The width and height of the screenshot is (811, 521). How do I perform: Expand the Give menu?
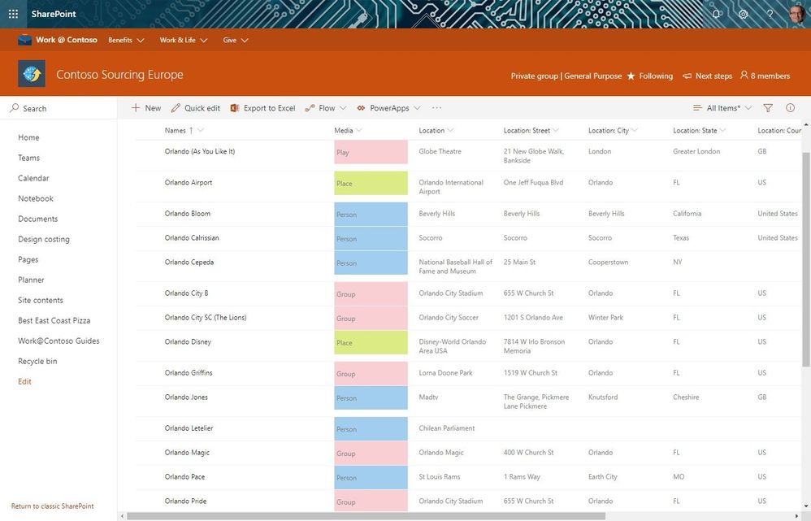[x=236, y=40]
